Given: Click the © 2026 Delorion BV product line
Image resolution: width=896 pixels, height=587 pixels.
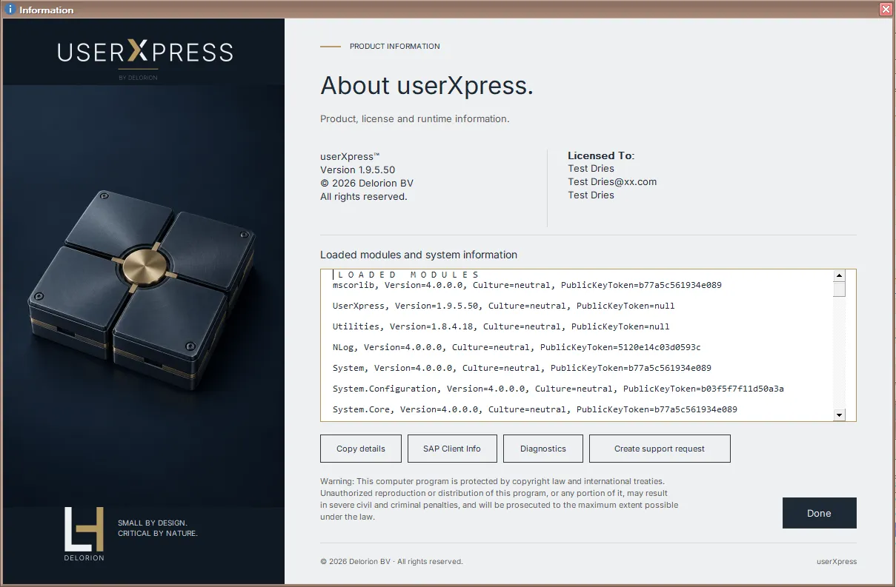Looking at the screenshot, I should (367, 183).
